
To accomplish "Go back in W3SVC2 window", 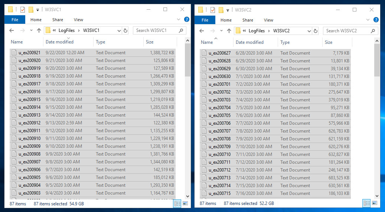I will [202, 31].
